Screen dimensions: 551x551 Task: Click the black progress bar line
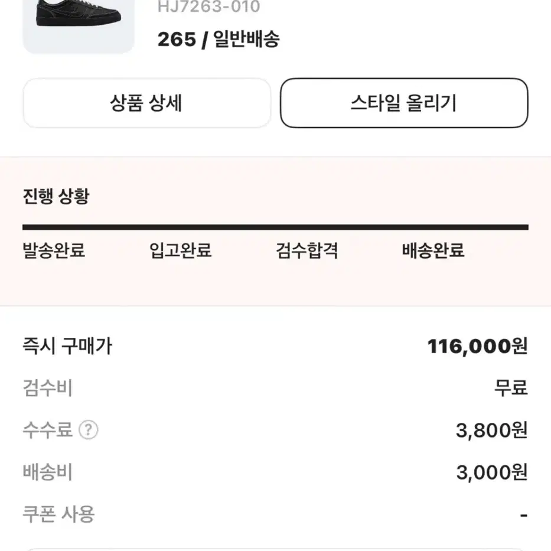click(x=275, y=227)
